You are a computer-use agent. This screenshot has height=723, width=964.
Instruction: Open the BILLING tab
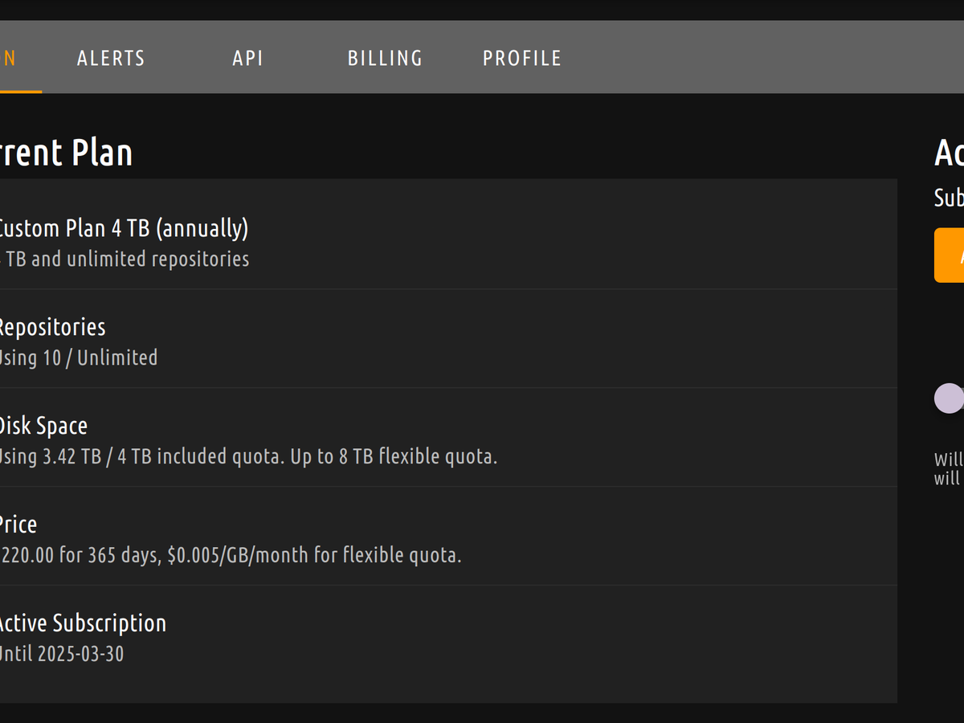[385, 59]
